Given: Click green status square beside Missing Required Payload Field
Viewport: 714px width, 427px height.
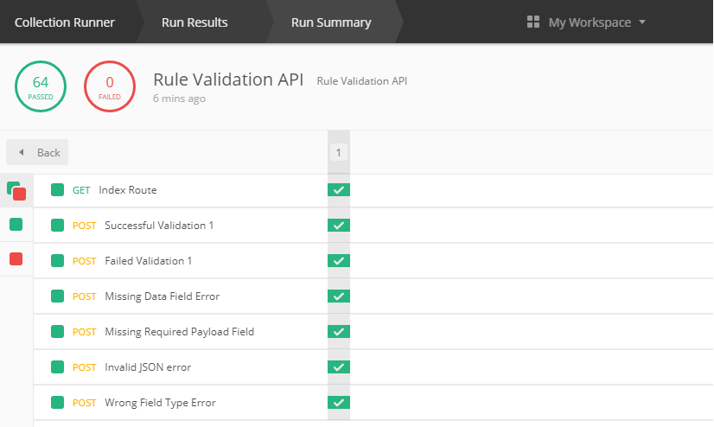Looking at the screenshot, I should pyautogui.click(x=57, y=331).
